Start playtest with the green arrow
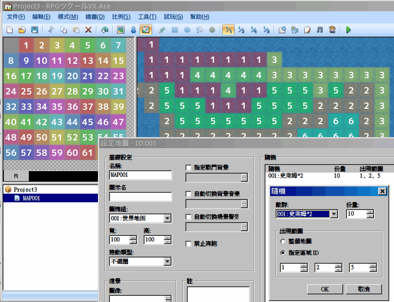The width and height of the screenshot is (394, 302). pyautogui.click(x=348, y=30)
